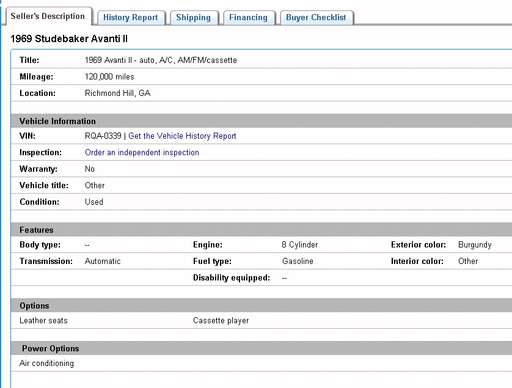This screenshot has width=512, height=388.
Task: Click the Cassette player option
Action: (221, 320)
